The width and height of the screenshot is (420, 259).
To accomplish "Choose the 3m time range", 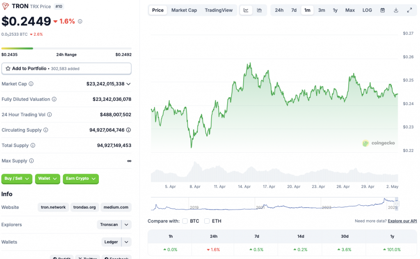I will point(322,10).
